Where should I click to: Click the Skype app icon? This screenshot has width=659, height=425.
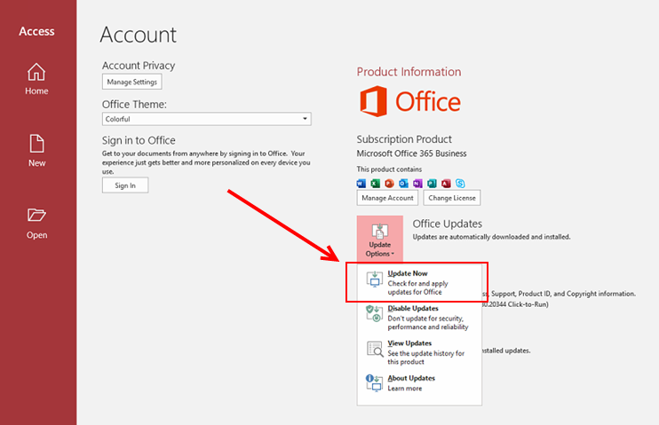click(x=461, y=184)
